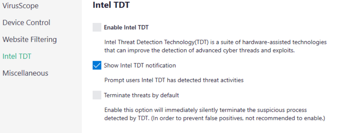
Task: Click the 'immediately silently terminate the suspicious process' line
Action: 206,110
